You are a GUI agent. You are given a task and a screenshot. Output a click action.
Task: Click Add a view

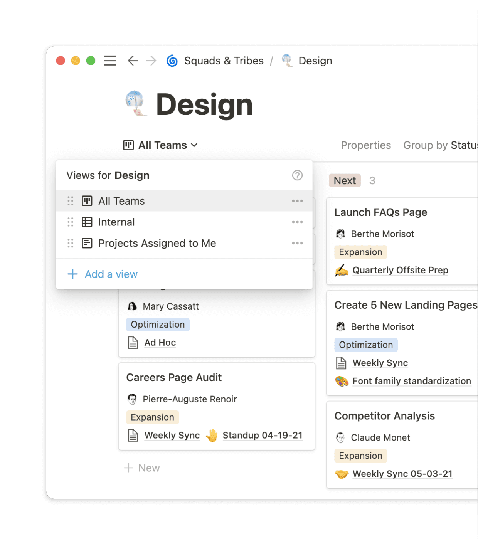click(111, 274)
